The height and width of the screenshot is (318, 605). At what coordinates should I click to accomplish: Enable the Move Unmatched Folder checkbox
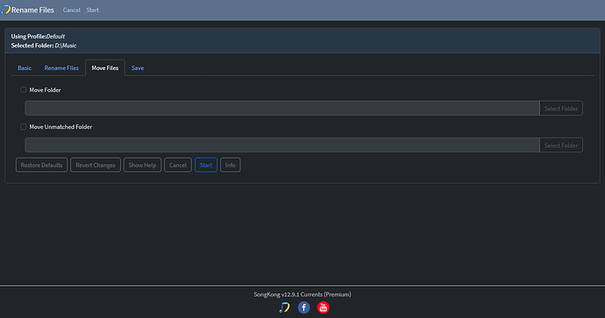coord(23,127)
